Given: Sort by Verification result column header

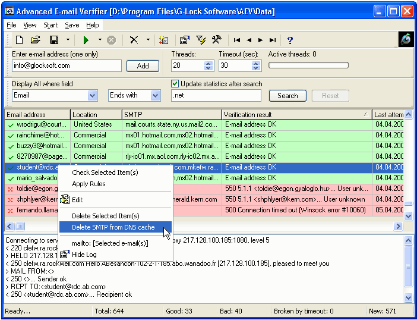Looking at the screenshot, I should 297,115.
